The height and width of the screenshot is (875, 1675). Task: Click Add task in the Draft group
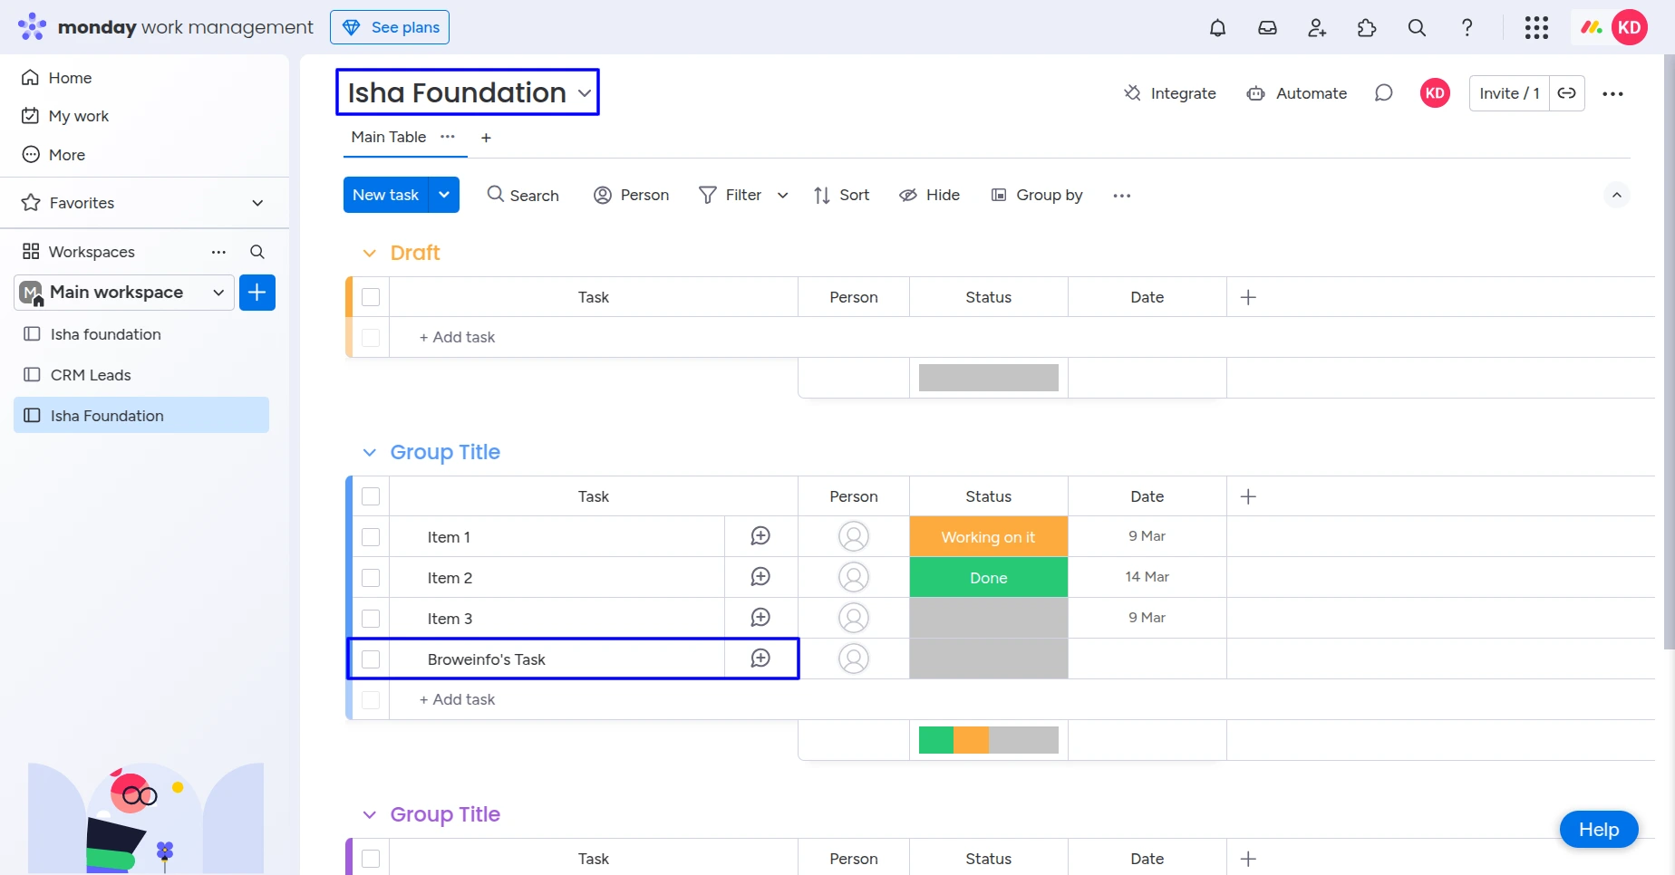(458, 337)
